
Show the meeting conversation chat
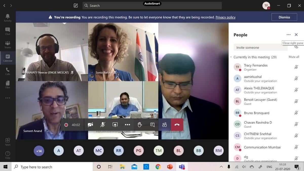(x=152, y=125)
